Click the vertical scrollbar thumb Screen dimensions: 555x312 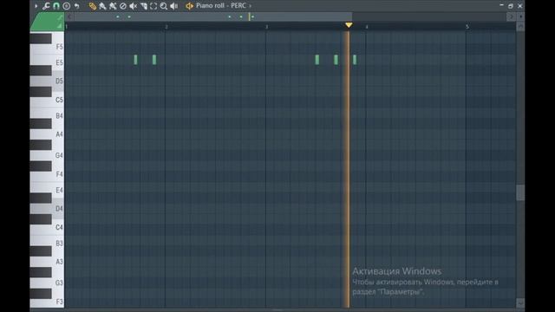click(x=520, y=192)
